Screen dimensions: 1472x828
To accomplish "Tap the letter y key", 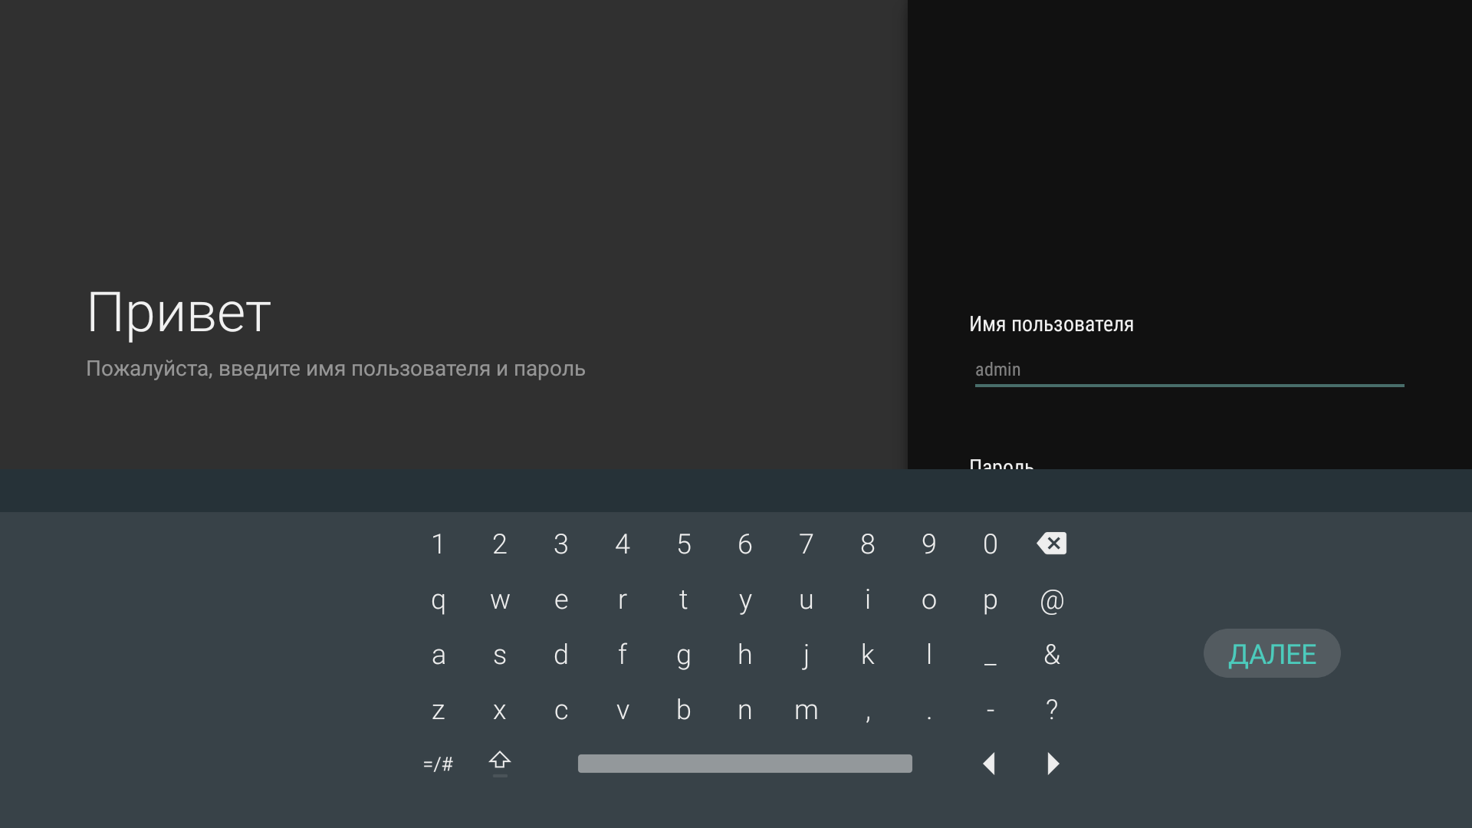I will (745, 603).
